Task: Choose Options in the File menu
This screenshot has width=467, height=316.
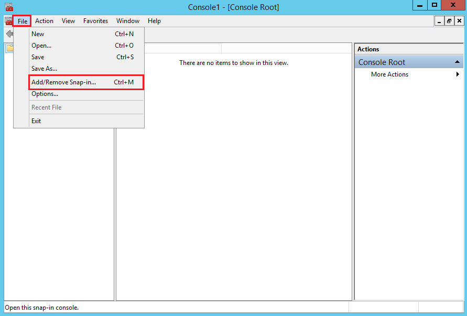Action: (x=45, y=94)
